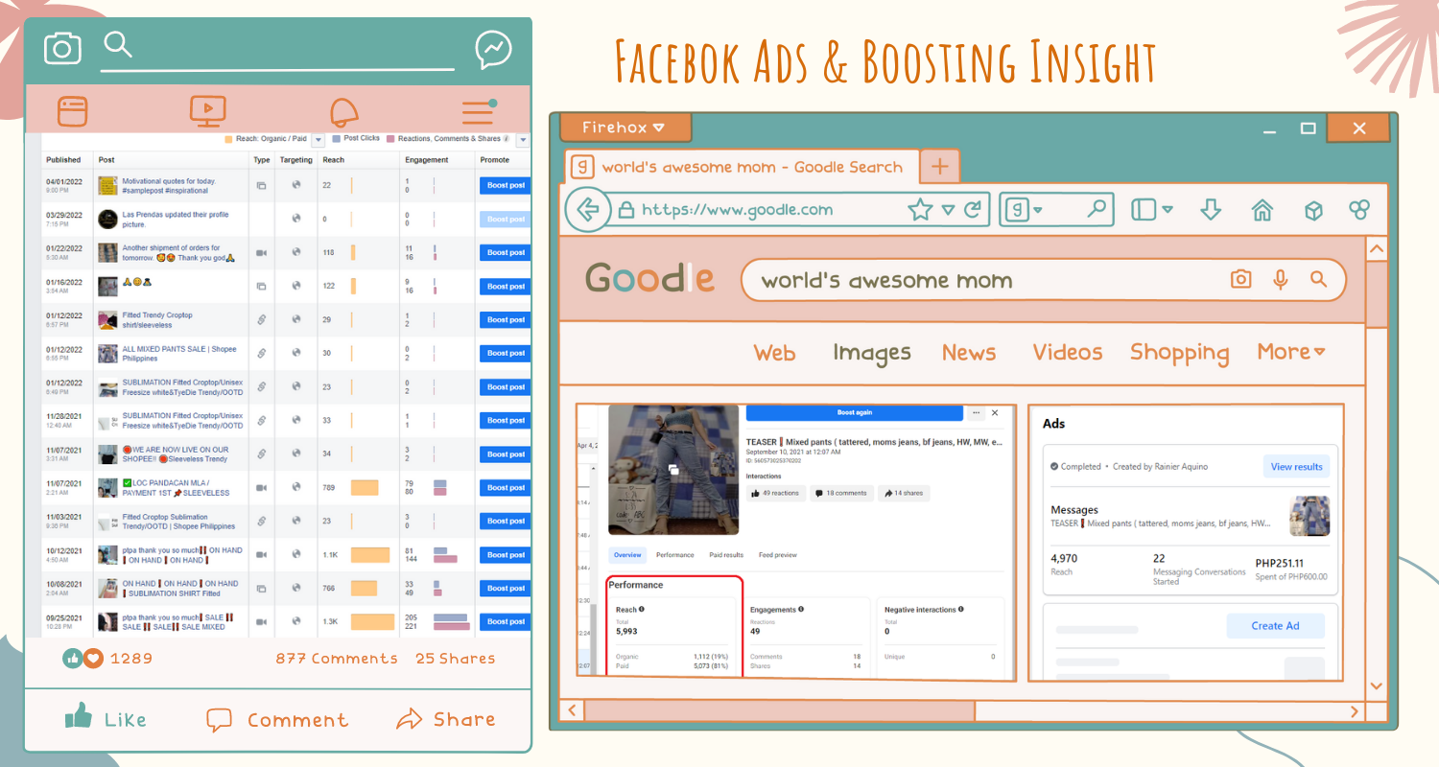Open the Paid results tab

726,555
